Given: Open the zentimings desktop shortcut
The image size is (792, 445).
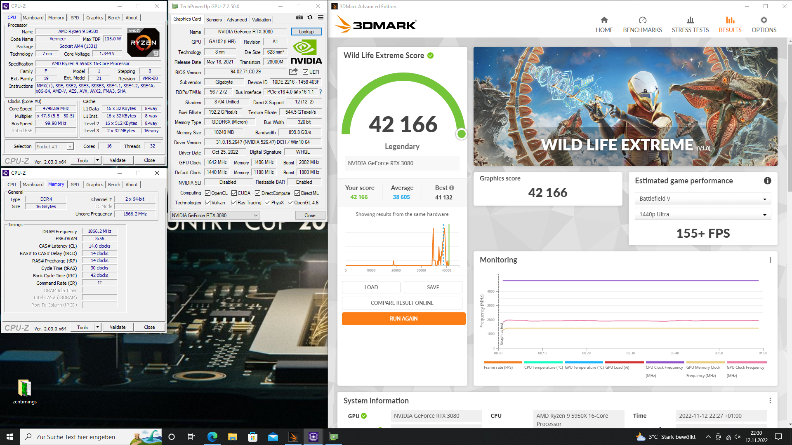Looking at the screenshot, I should coord(24,392).
